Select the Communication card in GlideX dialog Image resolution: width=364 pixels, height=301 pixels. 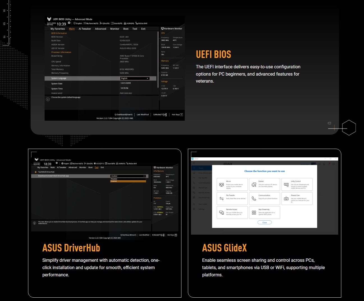(264, 198)
